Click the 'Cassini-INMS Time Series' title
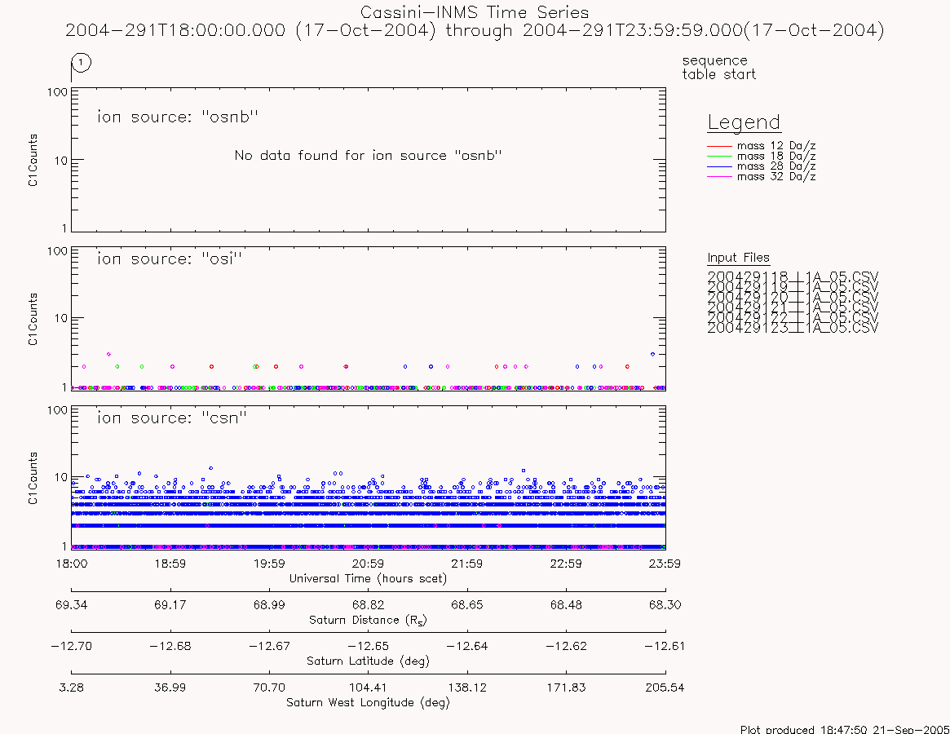 pos(475,12)
